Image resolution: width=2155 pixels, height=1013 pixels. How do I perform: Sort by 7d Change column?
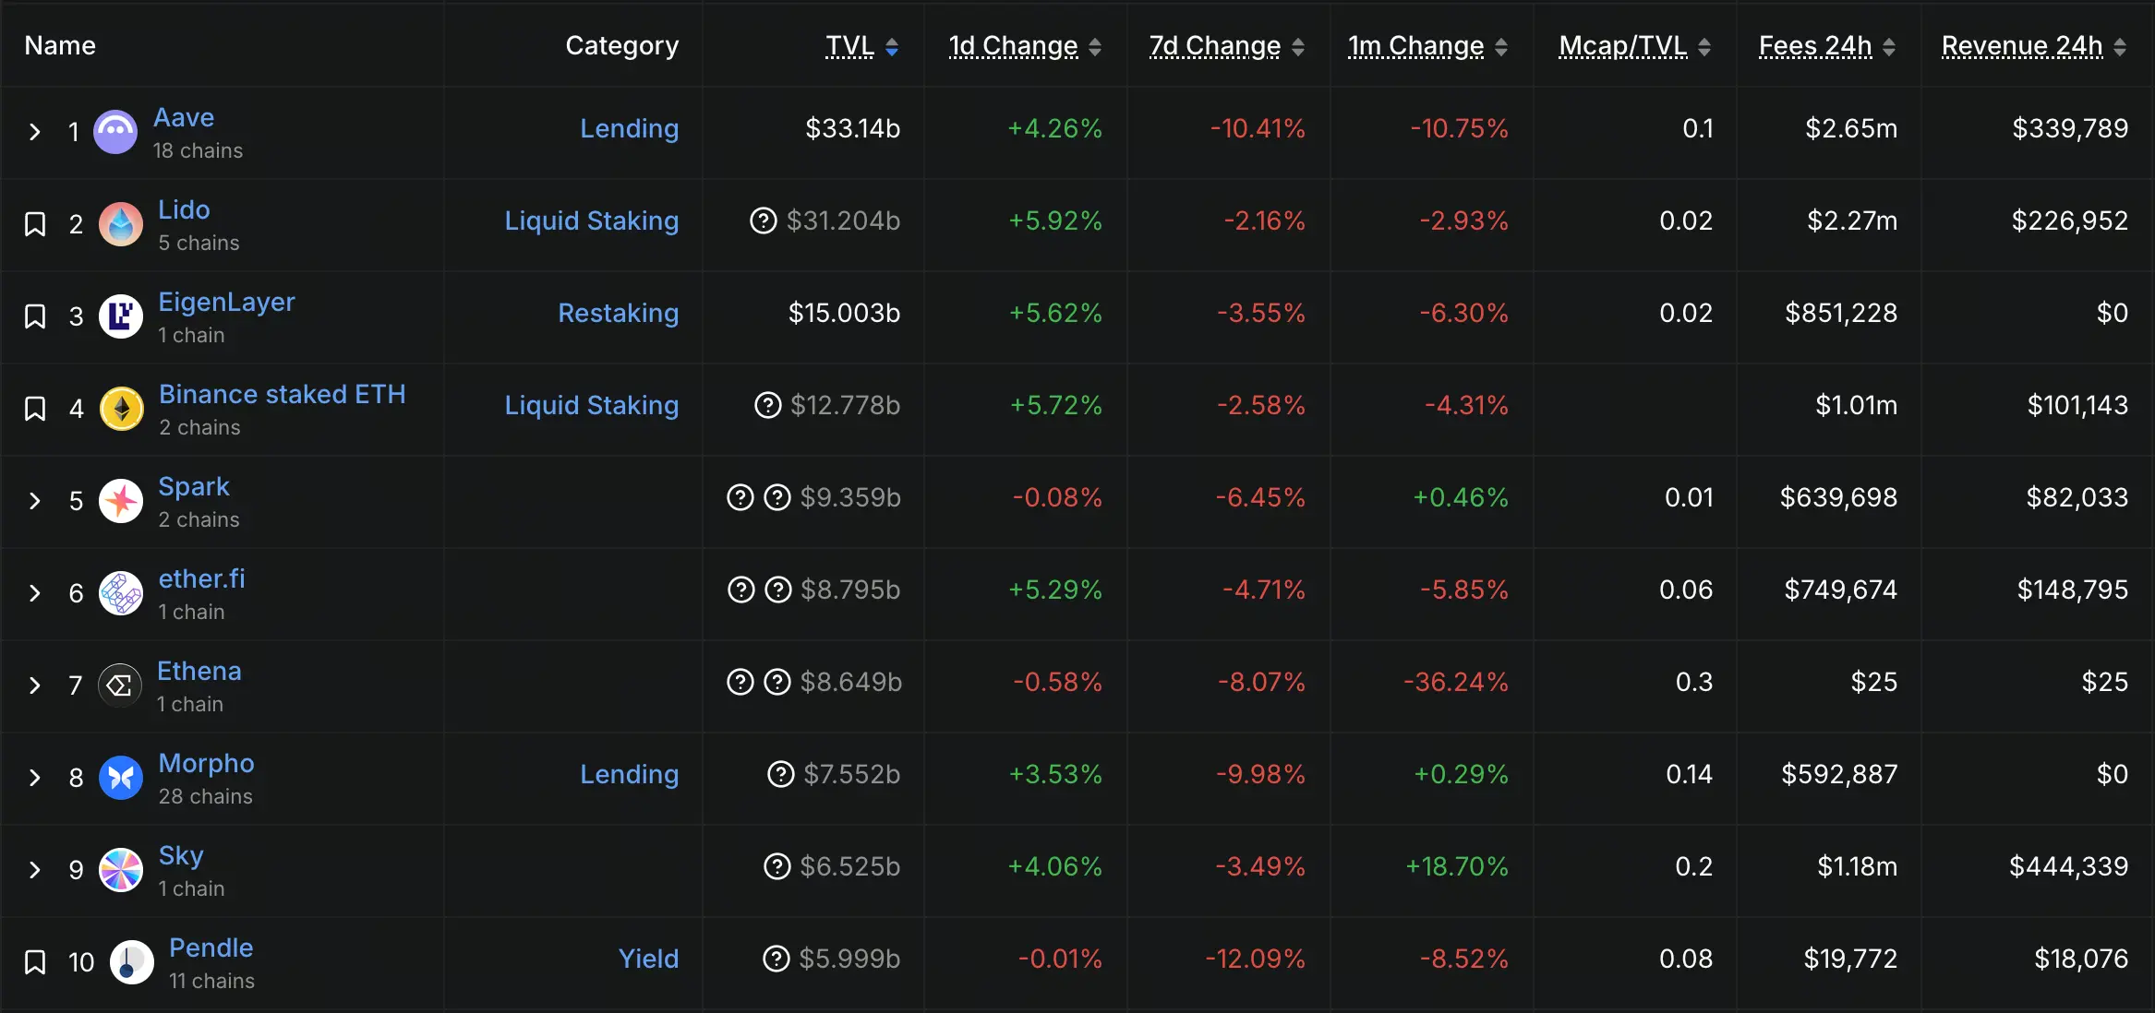click(1213, 45)
